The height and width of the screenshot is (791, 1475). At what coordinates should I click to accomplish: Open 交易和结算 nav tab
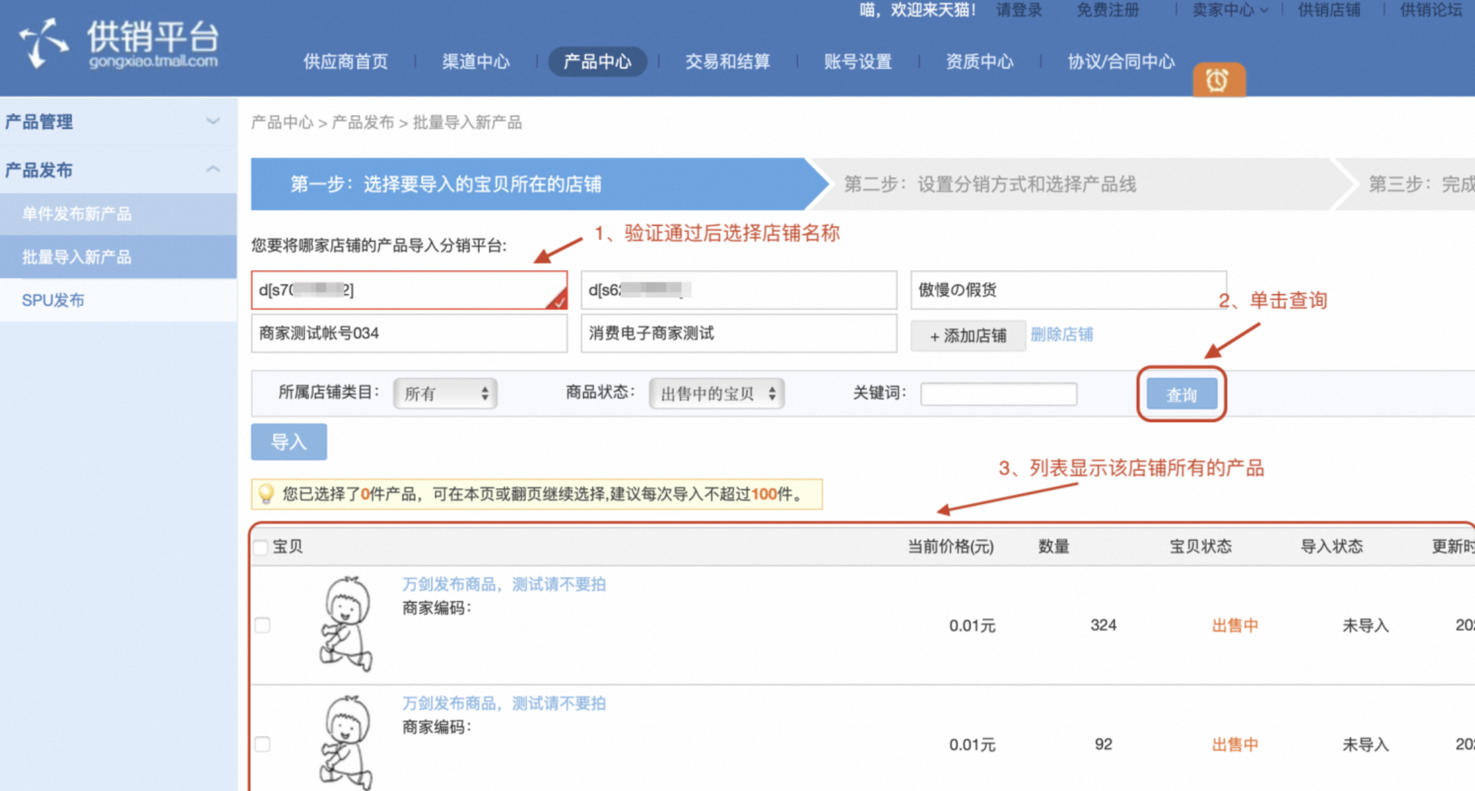727,61
